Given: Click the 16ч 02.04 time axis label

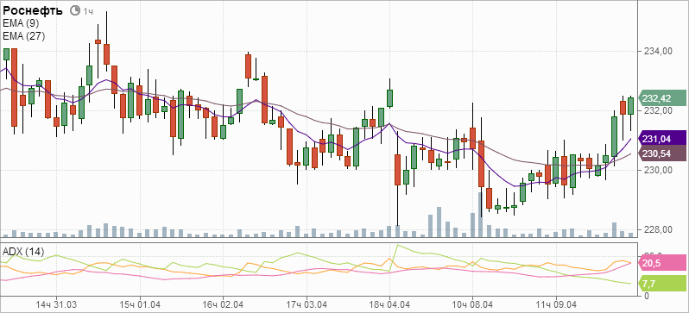Looking at the screenshot, I should pyautogui.click(x=223, y=304).
